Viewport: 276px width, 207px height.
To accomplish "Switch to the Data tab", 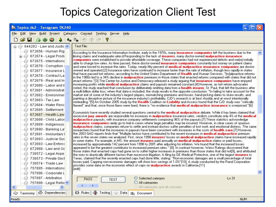I will [x=120, y=193].
